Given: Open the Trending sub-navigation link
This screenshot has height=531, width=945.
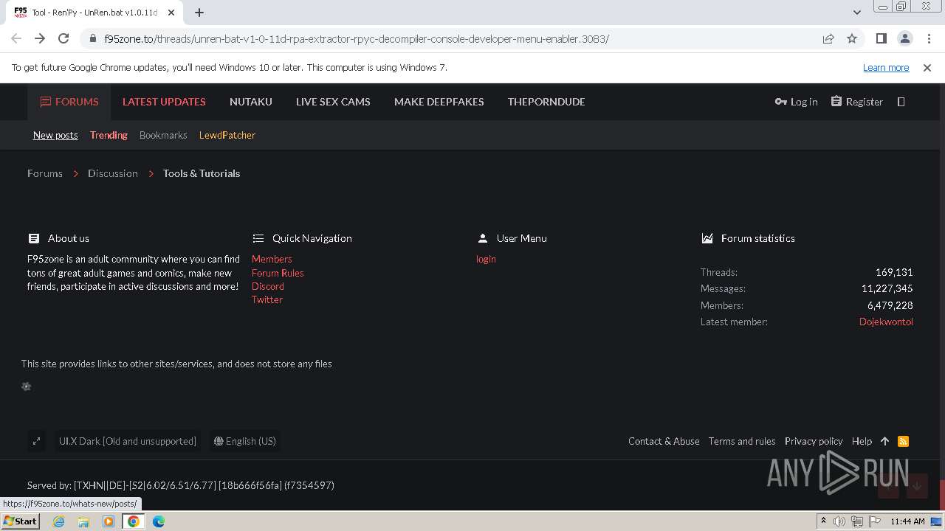Looking at the screenshot, I should [x=109, y=135].
